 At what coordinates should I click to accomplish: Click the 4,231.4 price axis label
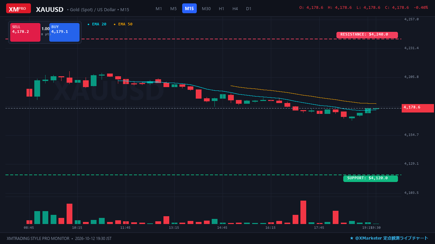411,48
